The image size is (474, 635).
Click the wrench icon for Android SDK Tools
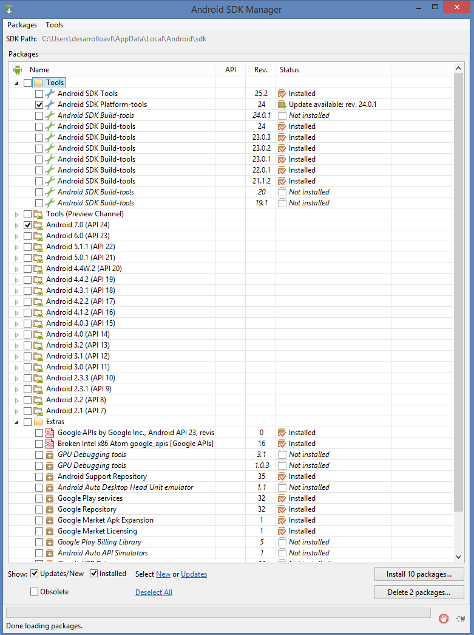50,94
